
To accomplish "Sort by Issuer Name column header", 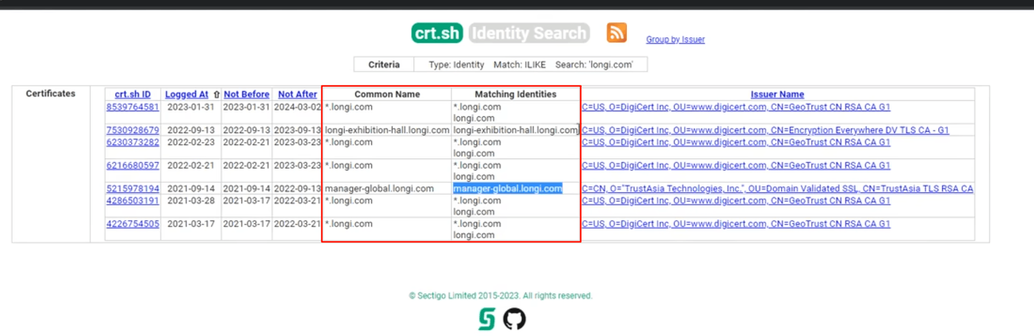I will pos(777,95).
